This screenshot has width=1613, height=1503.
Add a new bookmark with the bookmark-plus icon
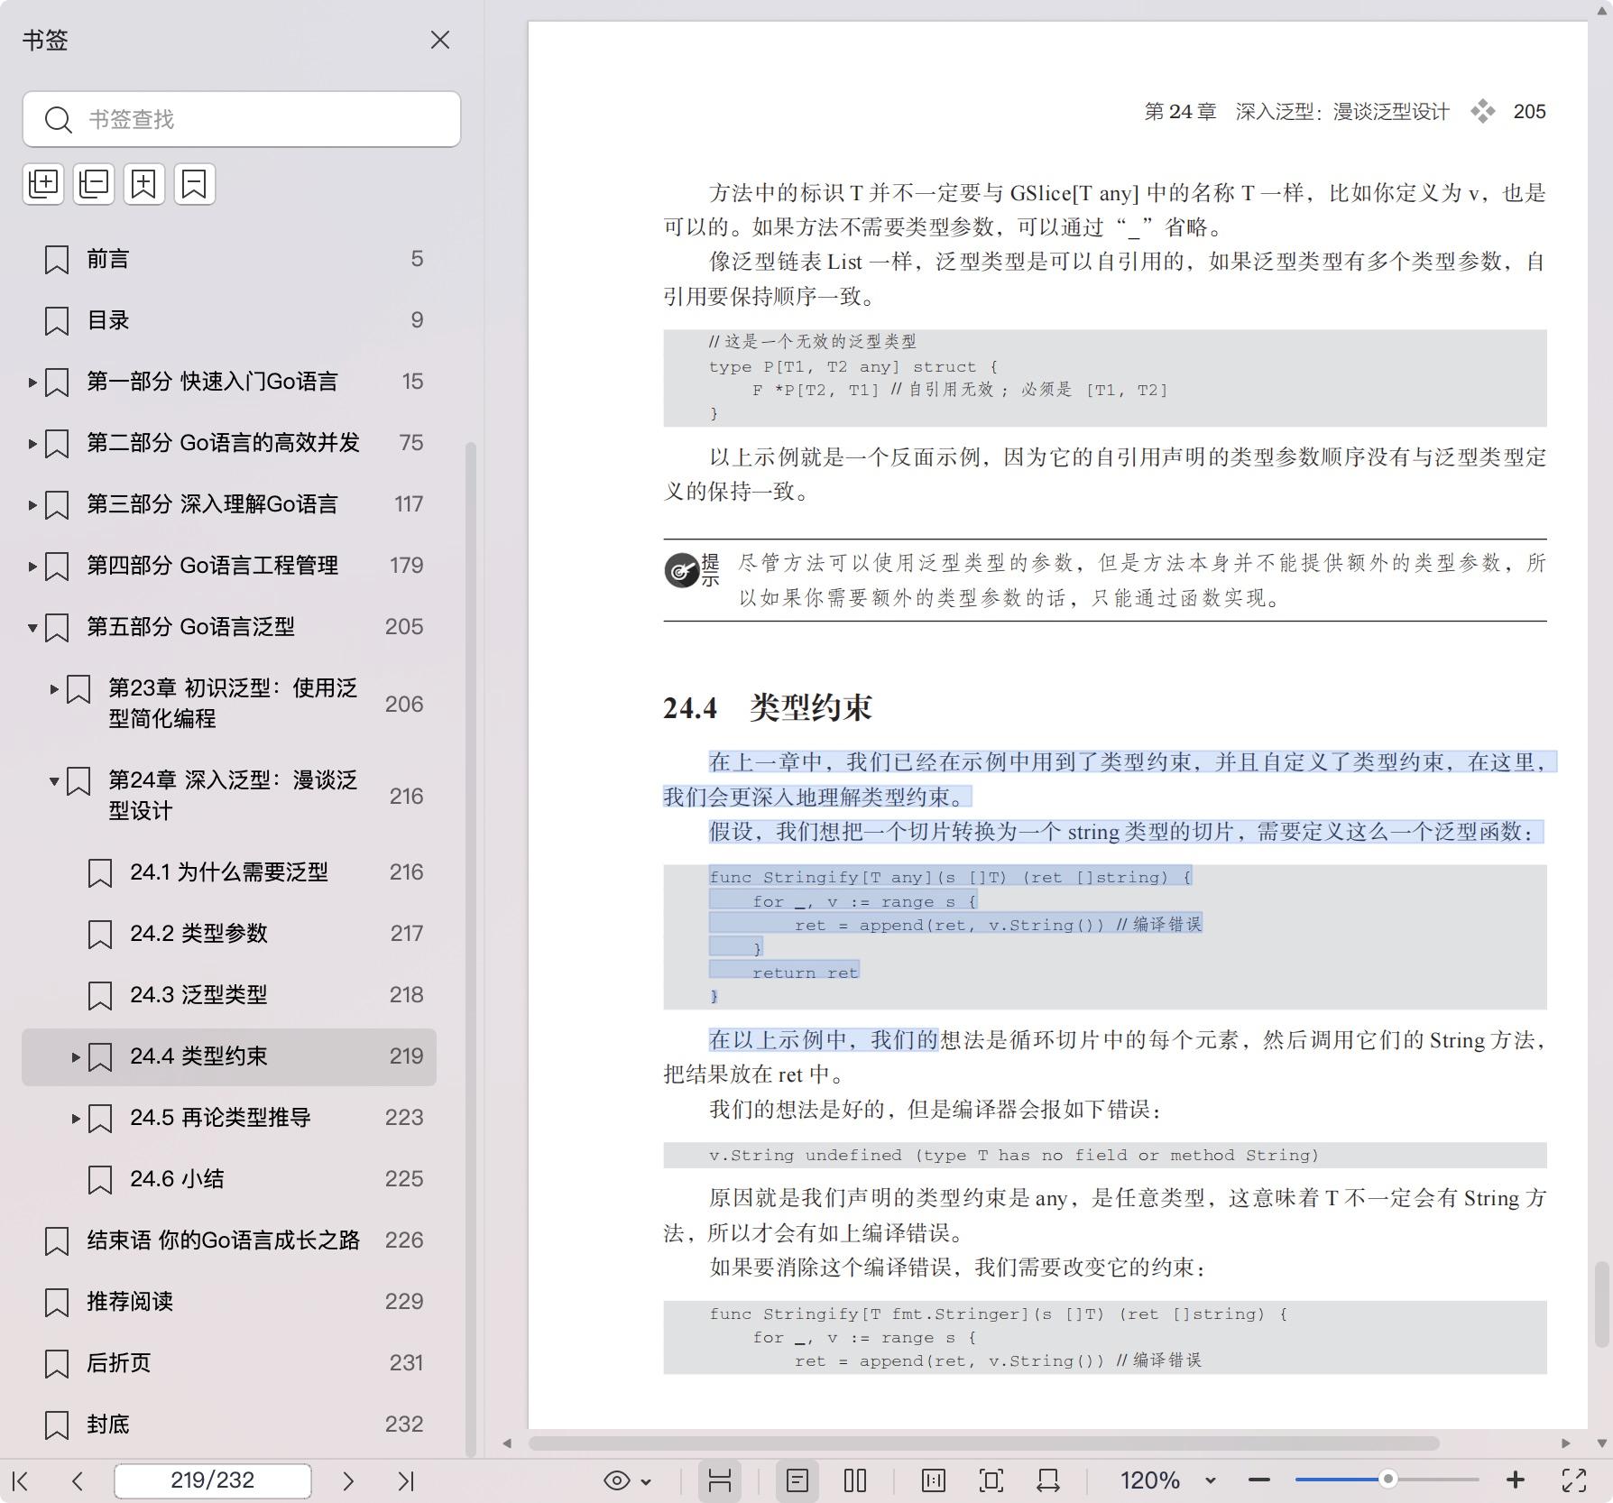[x=144, y=184]
